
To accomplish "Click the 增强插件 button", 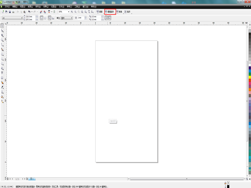I will (x=110, y=12).
